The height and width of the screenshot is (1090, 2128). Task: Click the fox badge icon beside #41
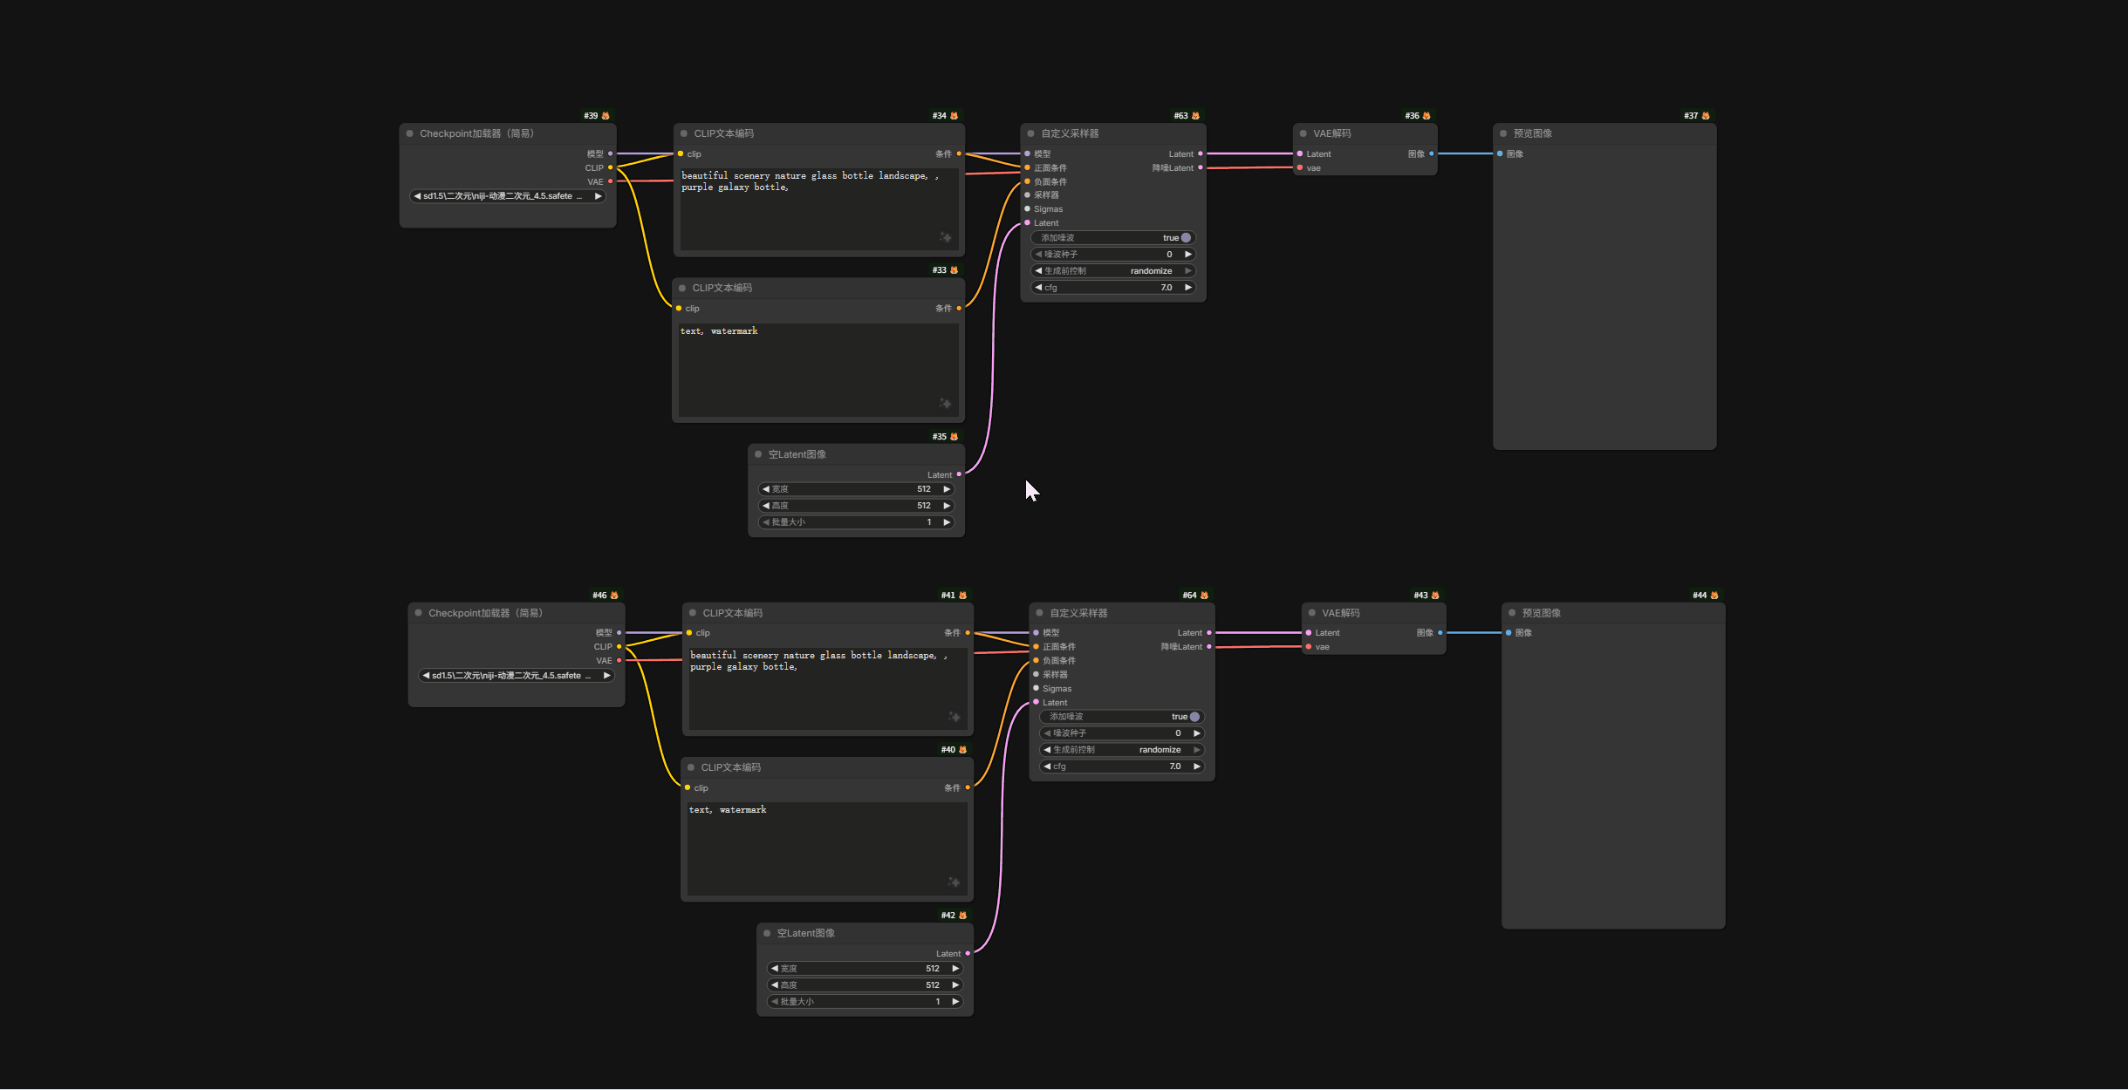pyautogui.click(x=962, y=596)
